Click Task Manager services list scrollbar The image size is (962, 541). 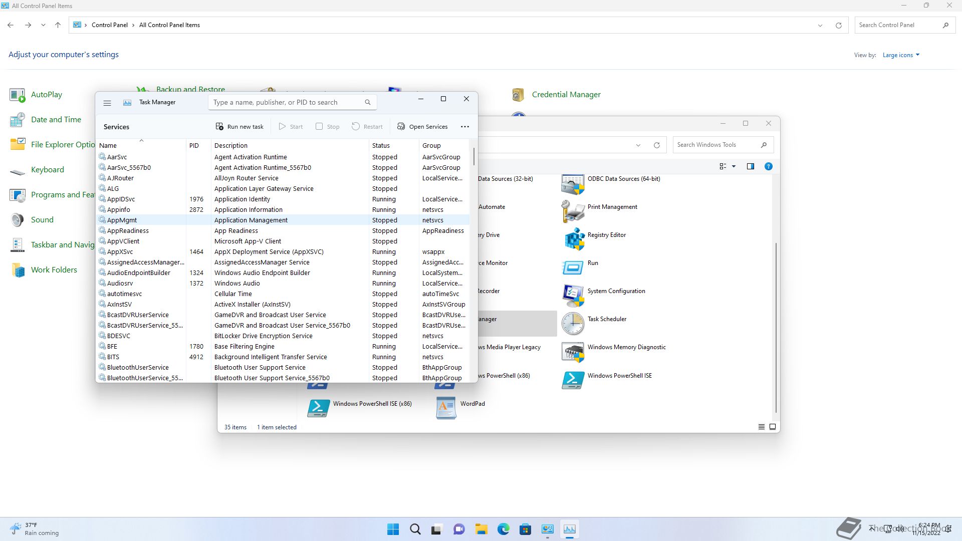pyautogui.click(x=473, y=156)
